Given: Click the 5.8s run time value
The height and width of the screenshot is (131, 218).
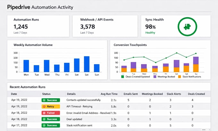Looking at the screenshot, I should point(113,107).
